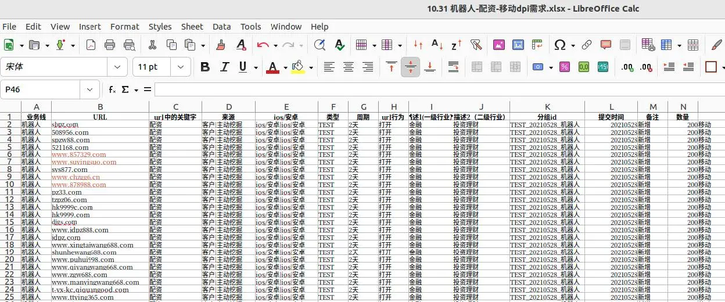This screenshot has width=725, height=302.
Task: Expand the font name dropdown
Action: click(118, 67)
